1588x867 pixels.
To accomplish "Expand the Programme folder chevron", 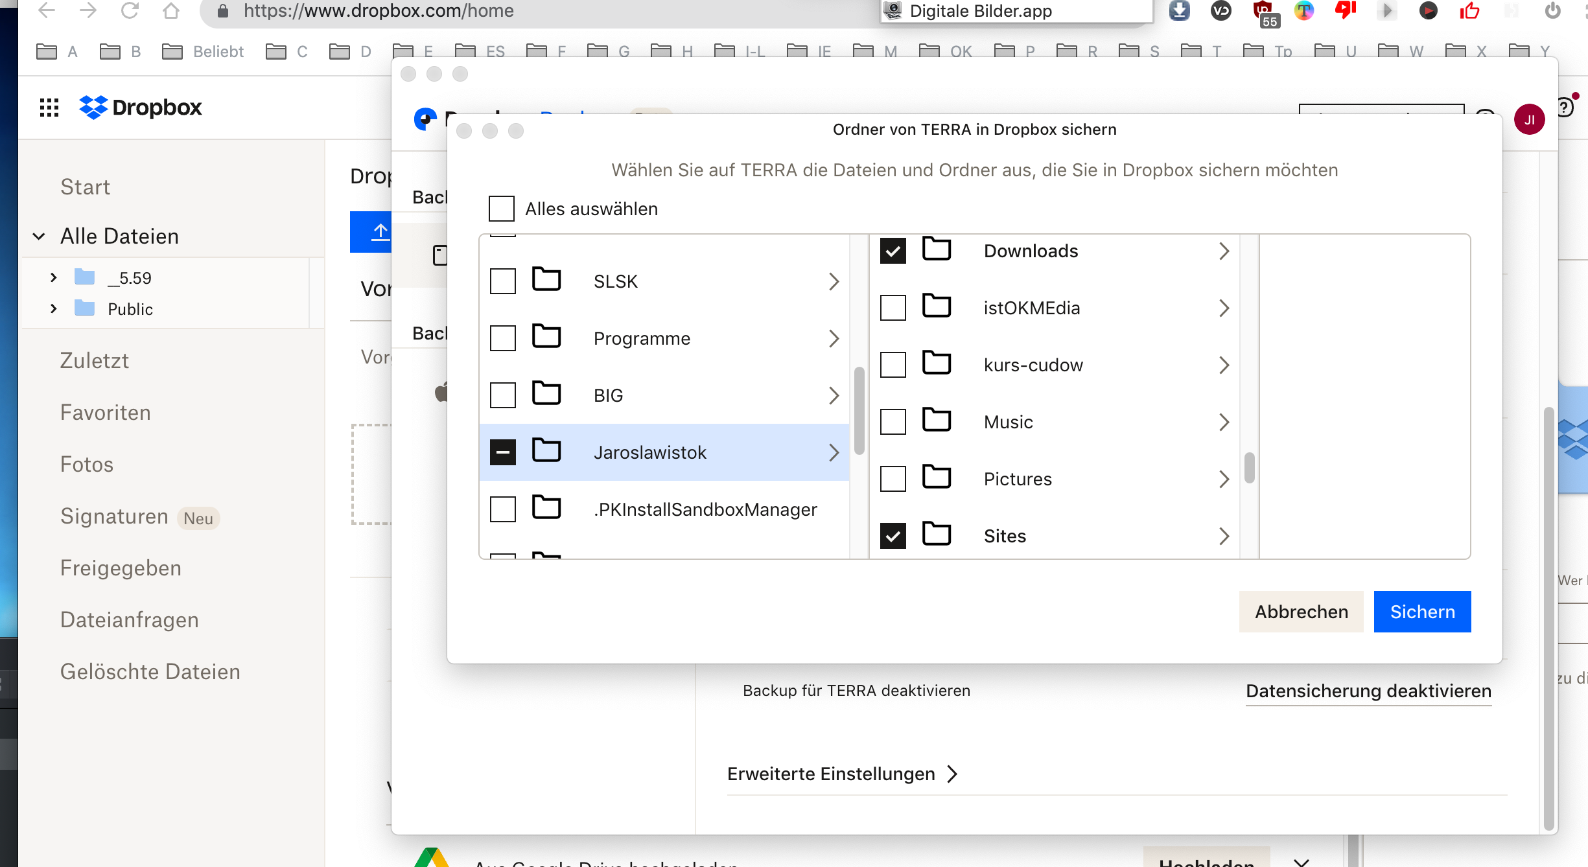I will [834, 338].
